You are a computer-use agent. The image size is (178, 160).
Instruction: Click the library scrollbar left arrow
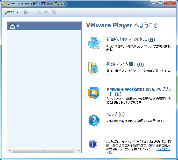9,151
